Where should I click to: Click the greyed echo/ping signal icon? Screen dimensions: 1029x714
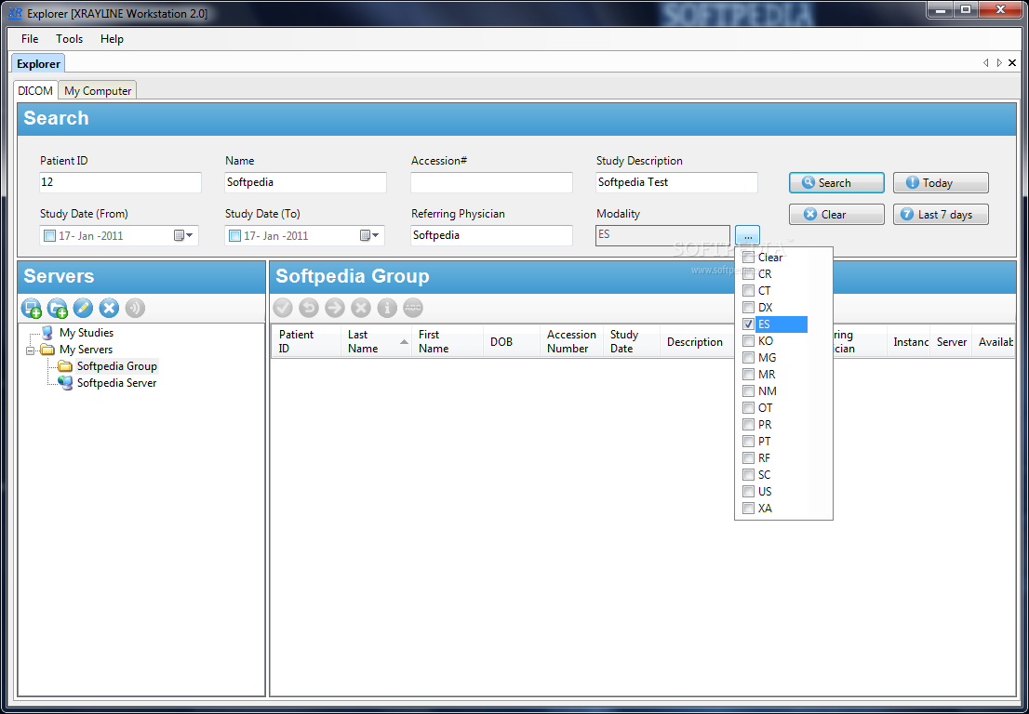[135, 308]
